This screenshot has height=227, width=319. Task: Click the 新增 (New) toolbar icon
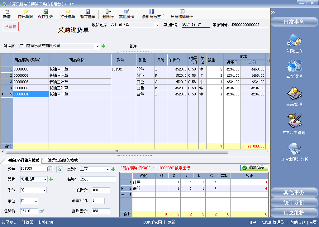pyautogui.click(x=7, y=14)
